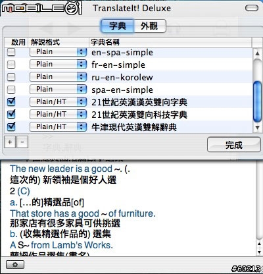
Task: Click text 'The new leader is a good'
Action: coord(61,169)
